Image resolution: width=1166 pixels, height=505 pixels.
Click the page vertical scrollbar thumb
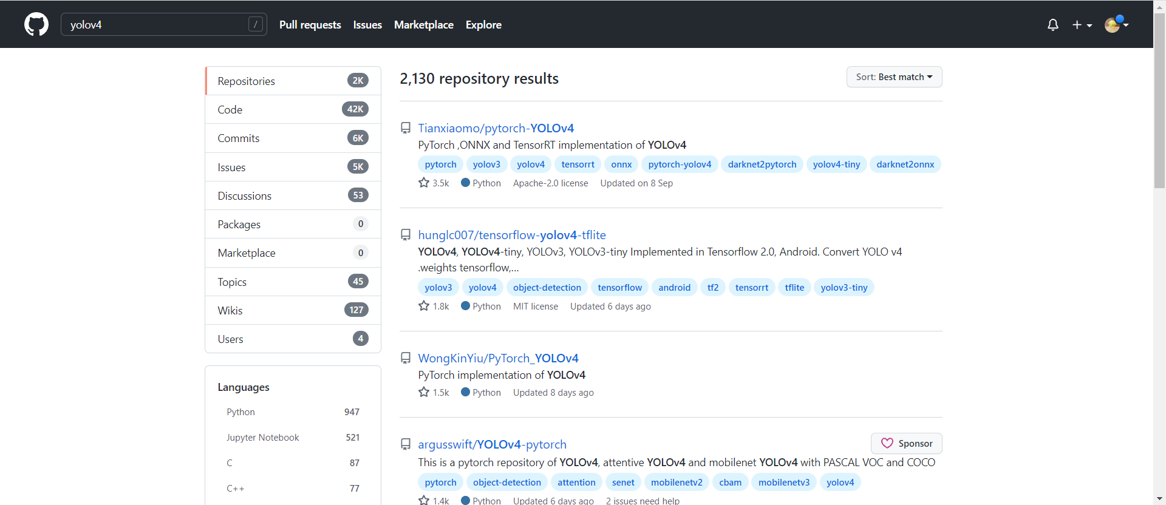(1160, 100)
